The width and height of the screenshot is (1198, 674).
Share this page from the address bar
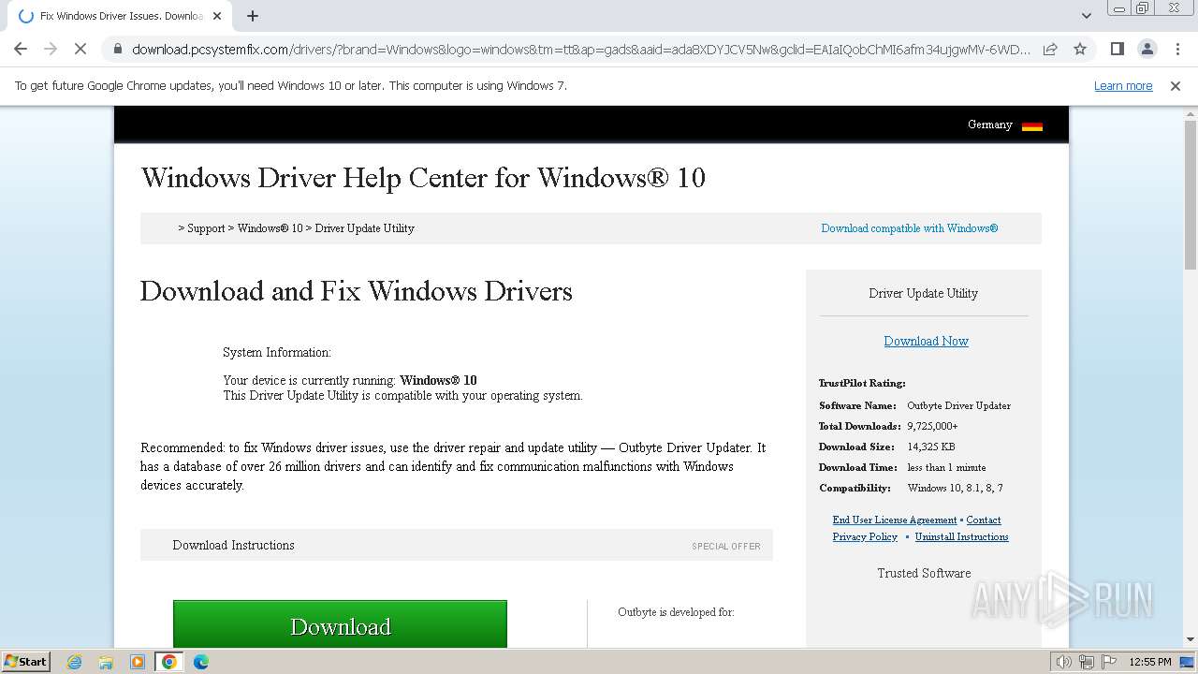tap(1050, 49)
